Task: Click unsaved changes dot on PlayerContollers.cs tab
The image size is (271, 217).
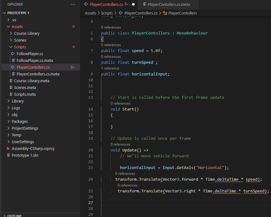Action: point(133,4)
